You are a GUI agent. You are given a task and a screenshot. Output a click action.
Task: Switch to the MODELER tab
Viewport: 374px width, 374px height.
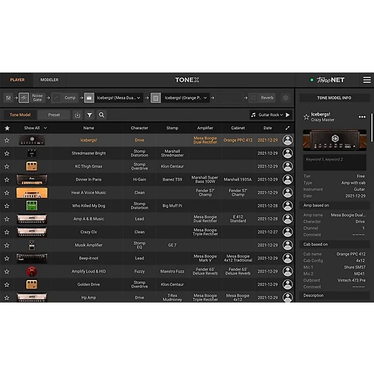coord(49,79)
